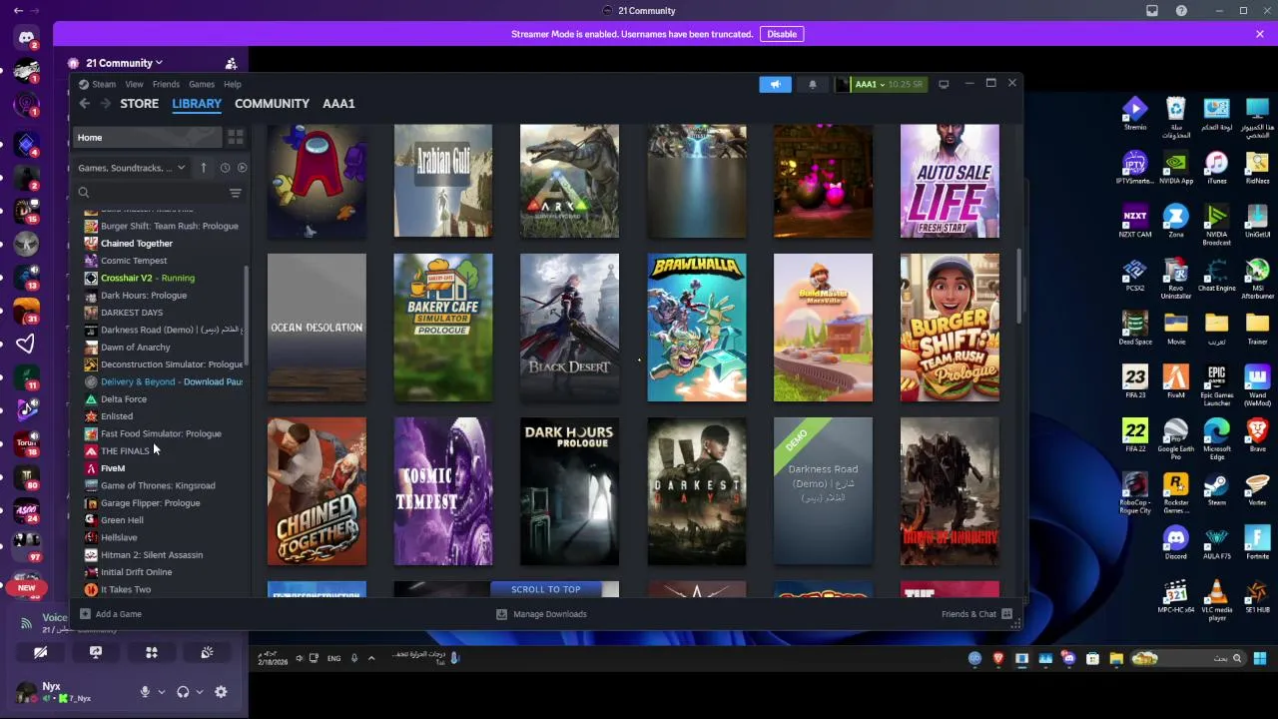Open the Help menu
Image resolution: width=1278 pixels, height=719 pixels.
point(233,84)
